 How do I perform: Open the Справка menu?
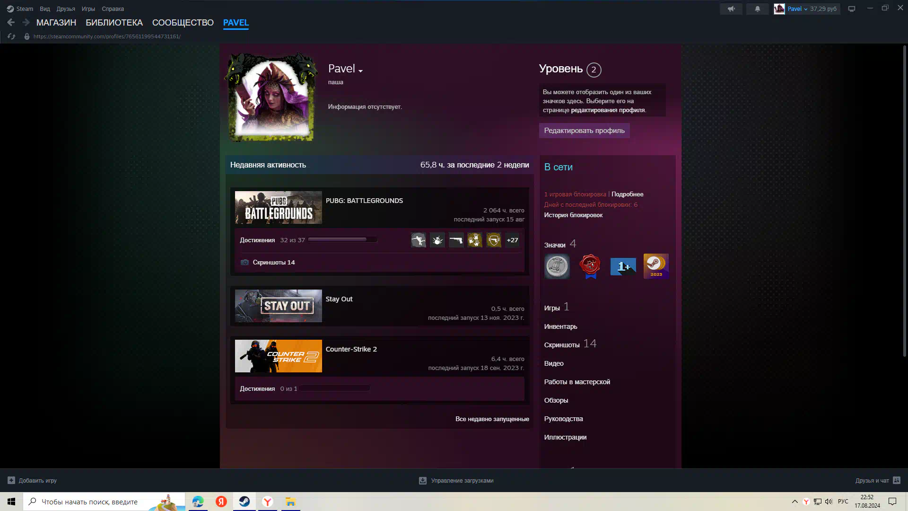[113, 9]
